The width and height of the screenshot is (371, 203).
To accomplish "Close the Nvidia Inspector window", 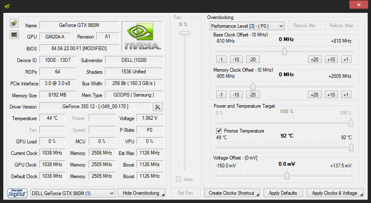I will coord(359,5).
